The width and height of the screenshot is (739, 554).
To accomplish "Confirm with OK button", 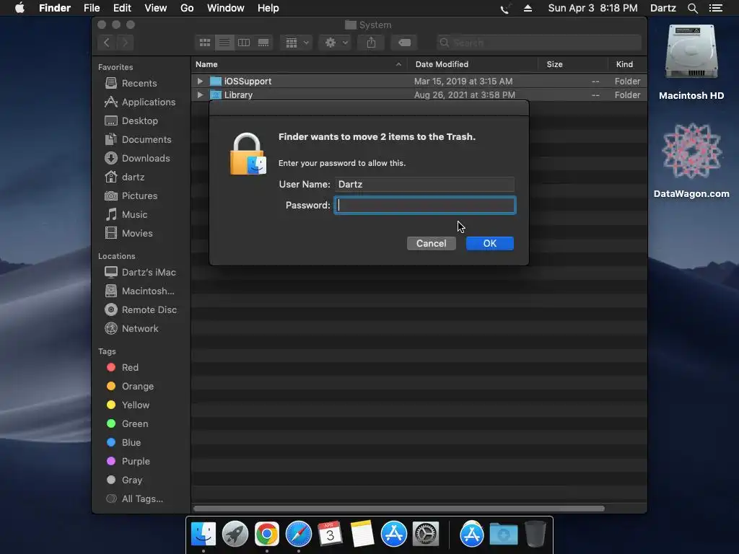I will (490, 244).
